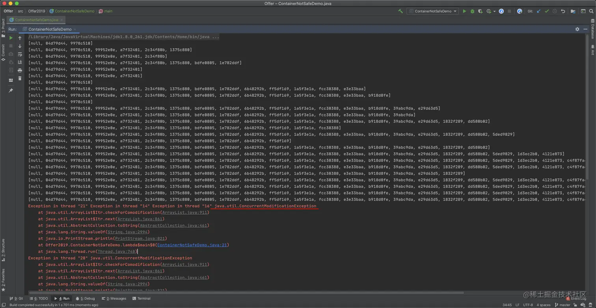
Task: Open the Structure tool window sidebar
Action: point(3,250)
